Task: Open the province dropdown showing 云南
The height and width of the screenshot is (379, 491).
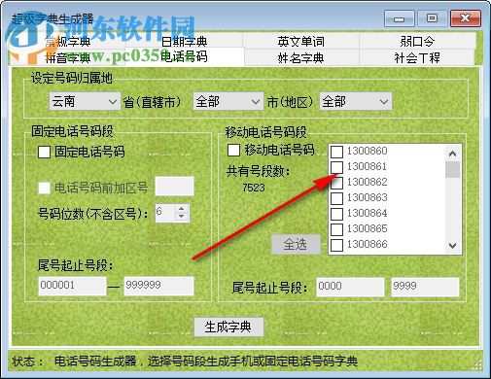Action: (85, 101)
